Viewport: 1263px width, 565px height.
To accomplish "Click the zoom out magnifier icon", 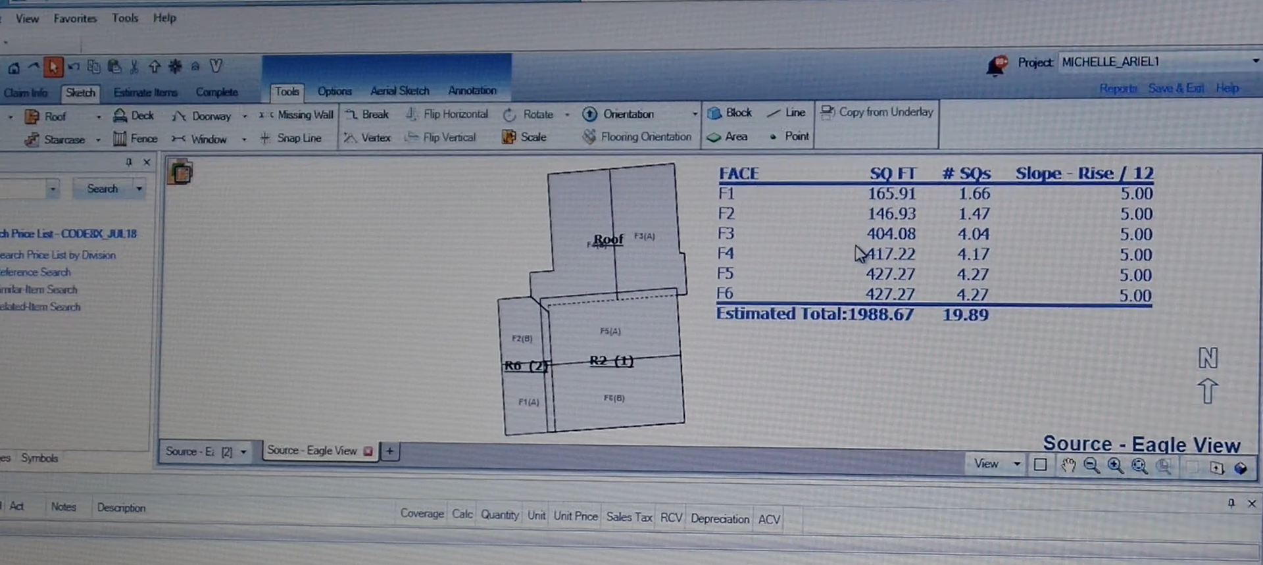I will pyautogui.click(x=1091, y=466).
